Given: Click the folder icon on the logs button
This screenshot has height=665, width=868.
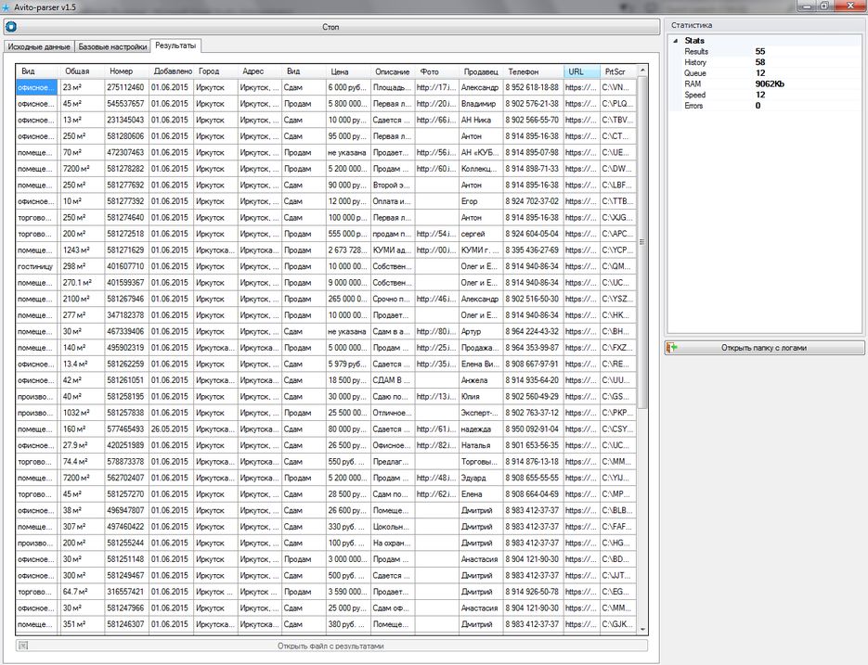Looking at the screenshot, I should [x=671, y=347].
